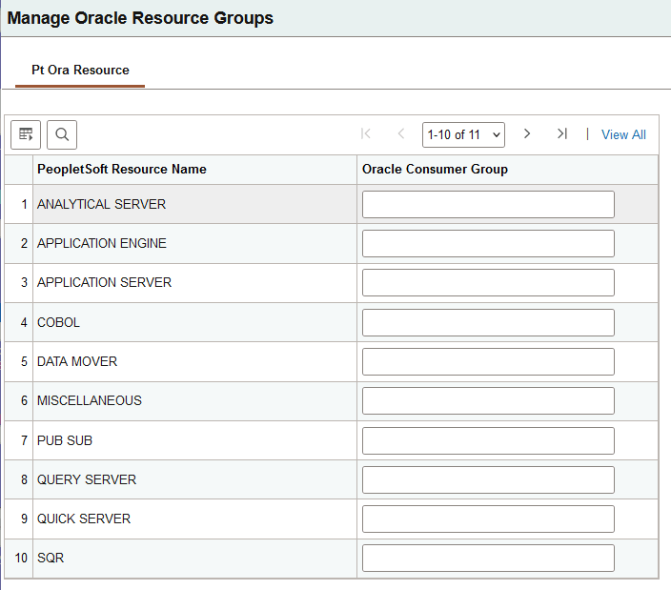
Task: Go to first page of rows
Action: [x=366, y=133]
